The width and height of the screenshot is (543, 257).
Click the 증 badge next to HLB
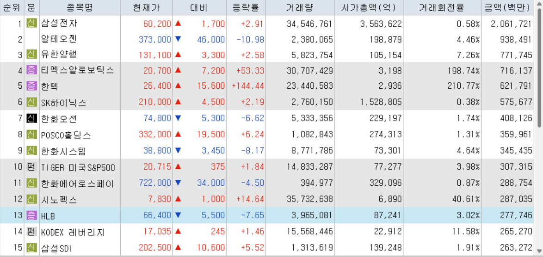[32, 215]
